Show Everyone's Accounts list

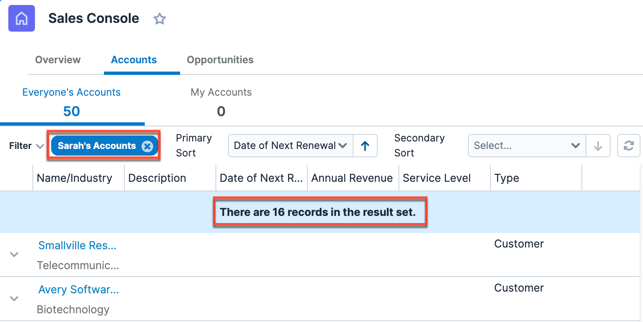coord(72,102)
